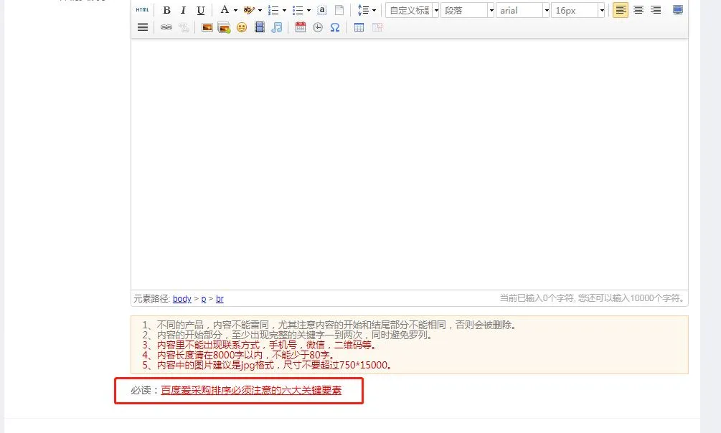Toggle bold formatting
This screenshot has height=433, width=721.
click(x=166, y=10)
